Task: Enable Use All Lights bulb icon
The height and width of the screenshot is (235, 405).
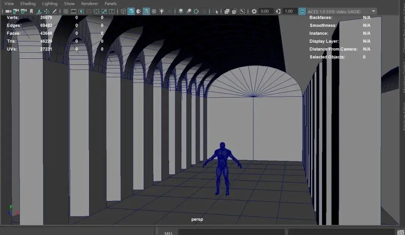Action: point(162,11)
